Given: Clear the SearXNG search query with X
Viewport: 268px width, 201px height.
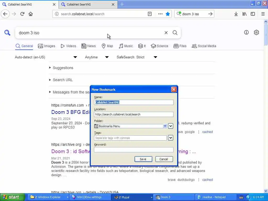Looking at the screenshot, I should 166,33.
